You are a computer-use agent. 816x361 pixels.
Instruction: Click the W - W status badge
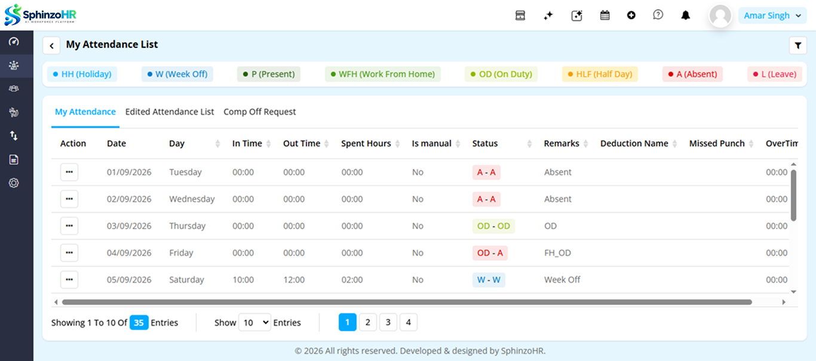pos(489,280)
